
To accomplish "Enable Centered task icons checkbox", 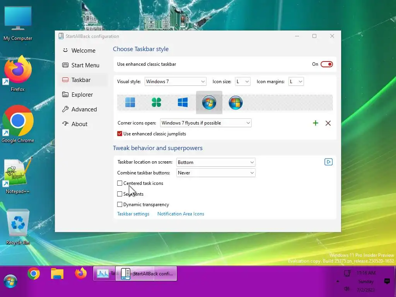I will coord(120,183).
